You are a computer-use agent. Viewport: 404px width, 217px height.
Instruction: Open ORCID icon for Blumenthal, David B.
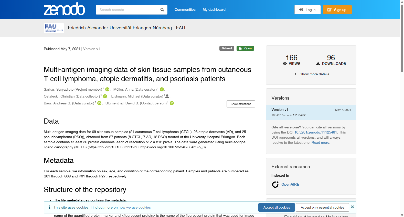pyautogui.click(x=172, y=103)
